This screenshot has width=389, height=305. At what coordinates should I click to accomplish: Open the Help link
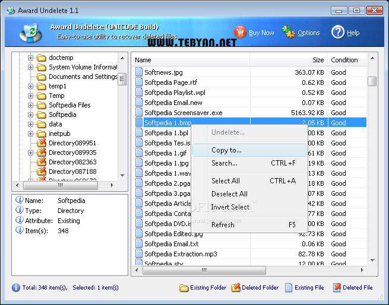[x=353, y=33]
